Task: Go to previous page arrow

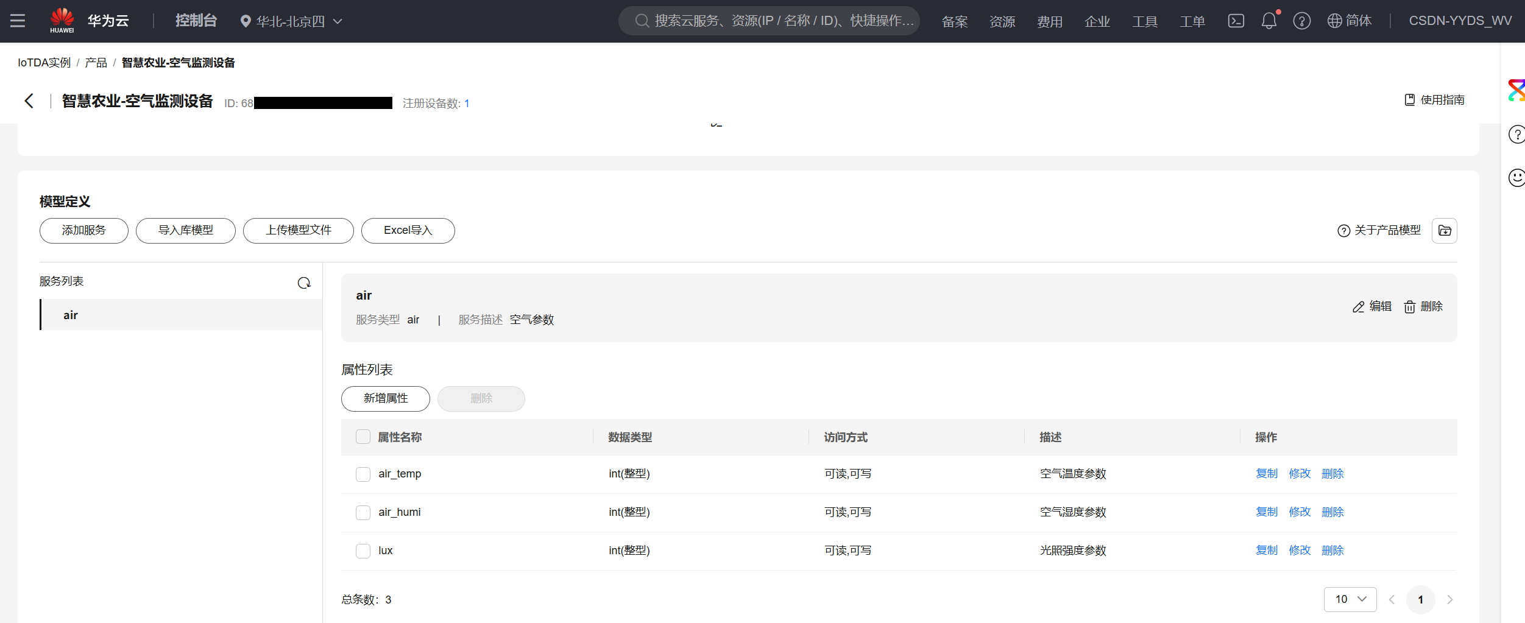Action: pos(1392,600)
